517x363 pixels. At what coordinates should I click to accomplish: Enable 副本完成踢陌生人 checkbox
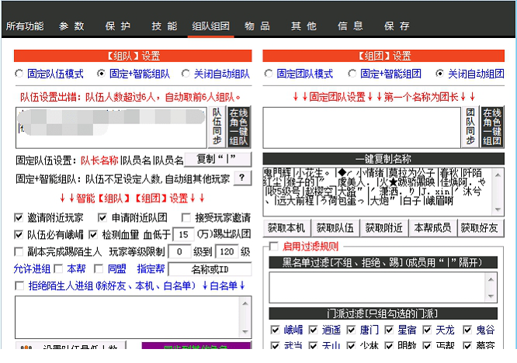coord(19,251)
